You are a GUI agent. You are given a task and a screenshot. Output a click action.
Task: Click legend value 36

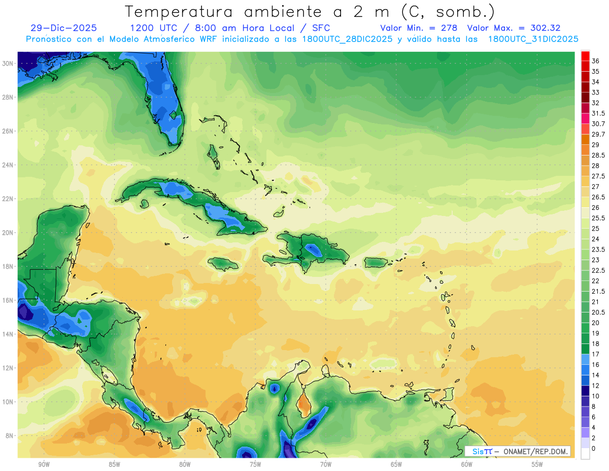[x=596, y=61]
